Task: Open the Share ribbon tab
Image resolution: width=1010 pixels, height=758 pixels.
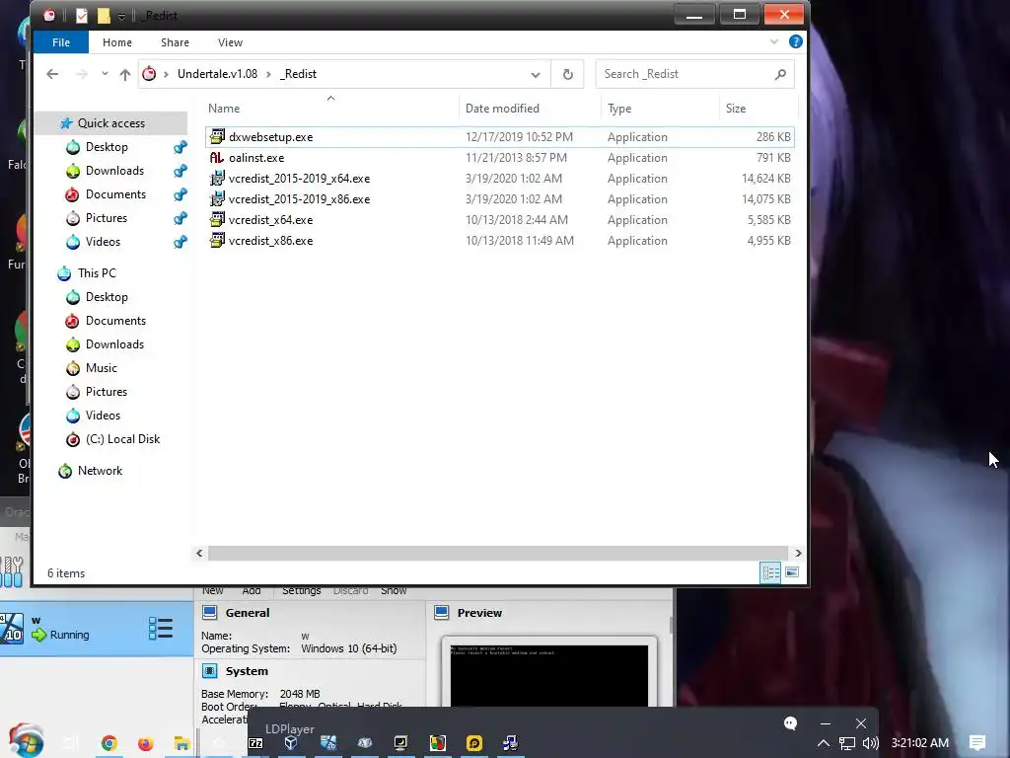Action: (x=176, y=42)
